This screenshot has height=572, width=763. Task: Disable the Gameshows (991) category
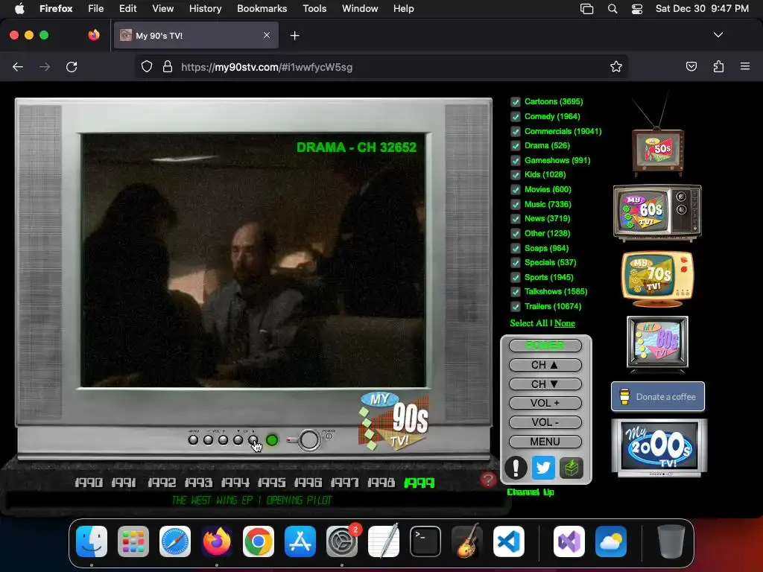(x=516, y=161)
